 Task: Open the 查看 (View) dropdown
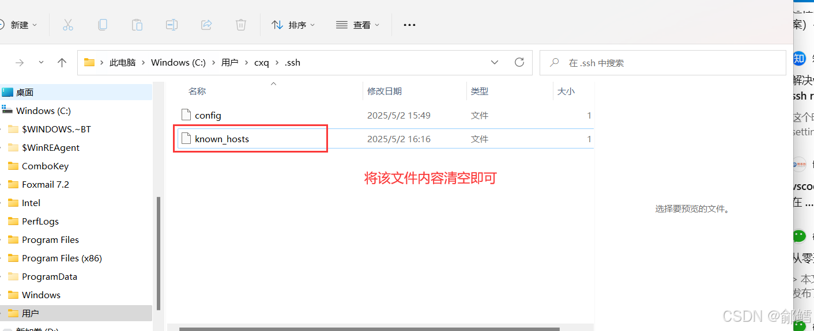(x=358, y=25)
